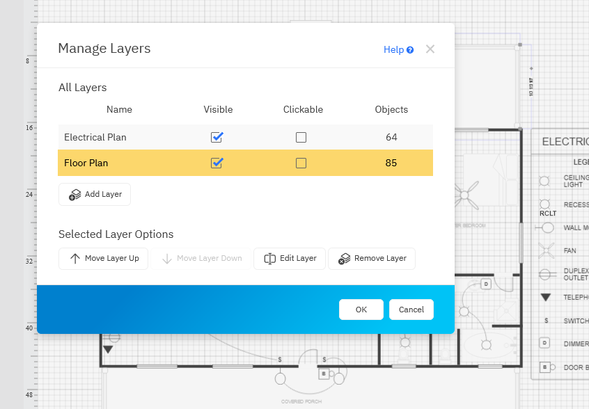Close the Manage Layers dialog with X

pos(430,49)
